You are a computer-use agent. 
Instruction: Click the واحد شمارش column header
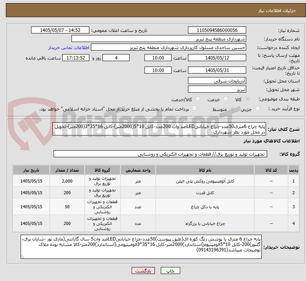click(138, 170)
